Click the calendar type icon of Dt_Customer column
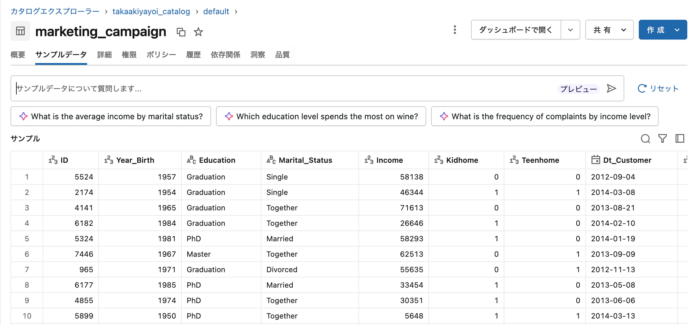Screen dimensions: 691x325 click(x=596, y=160)
